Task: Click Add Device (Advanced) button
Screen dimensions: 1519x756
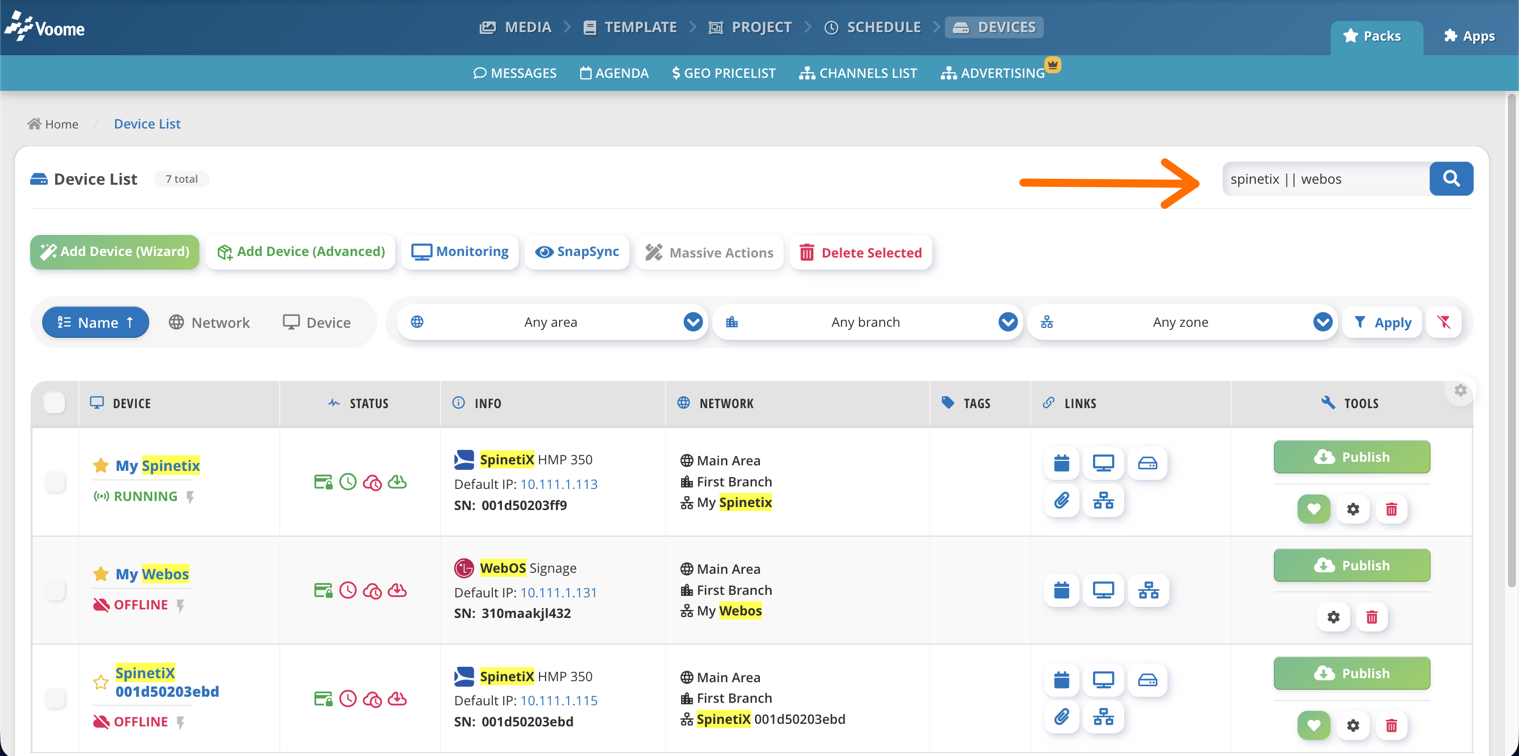Action: tap(301, 252)
